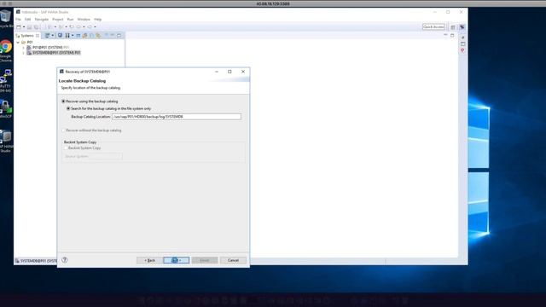The height and width of the screenshot is (307, 546).
Task: Select the P01@P01 (SYSTEM) tree row
Action: coord(50,48)
